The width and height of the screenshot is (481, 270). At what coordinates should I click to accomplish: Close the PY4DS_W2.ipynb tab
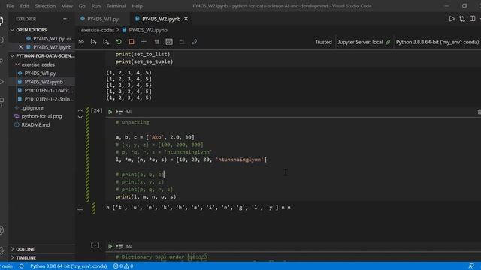coord(186,19)
